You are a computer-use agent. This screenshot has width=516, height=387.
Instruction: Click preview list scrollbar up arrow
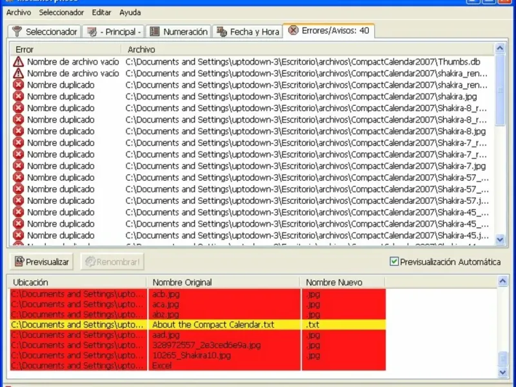coord(502,281)
